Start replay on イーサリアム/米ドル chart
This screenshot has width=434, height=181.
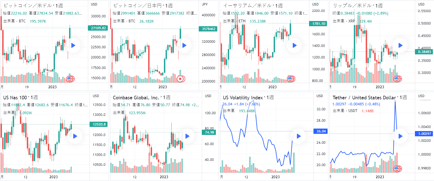point(294,45)
